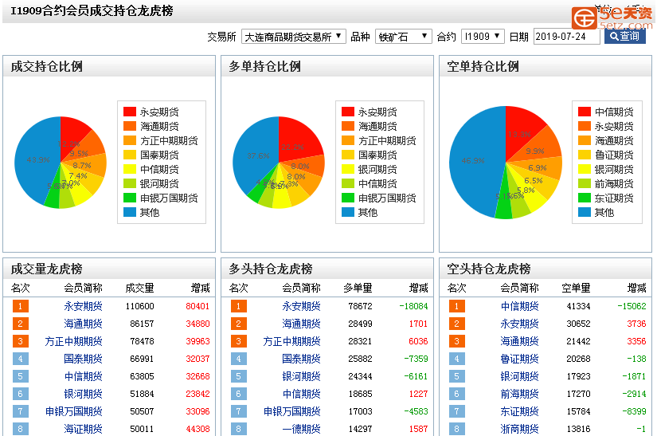Open 一德期货 link in 多头持仓龙虎榜
This screenshot has height=436, width=657.
[301, 429]
